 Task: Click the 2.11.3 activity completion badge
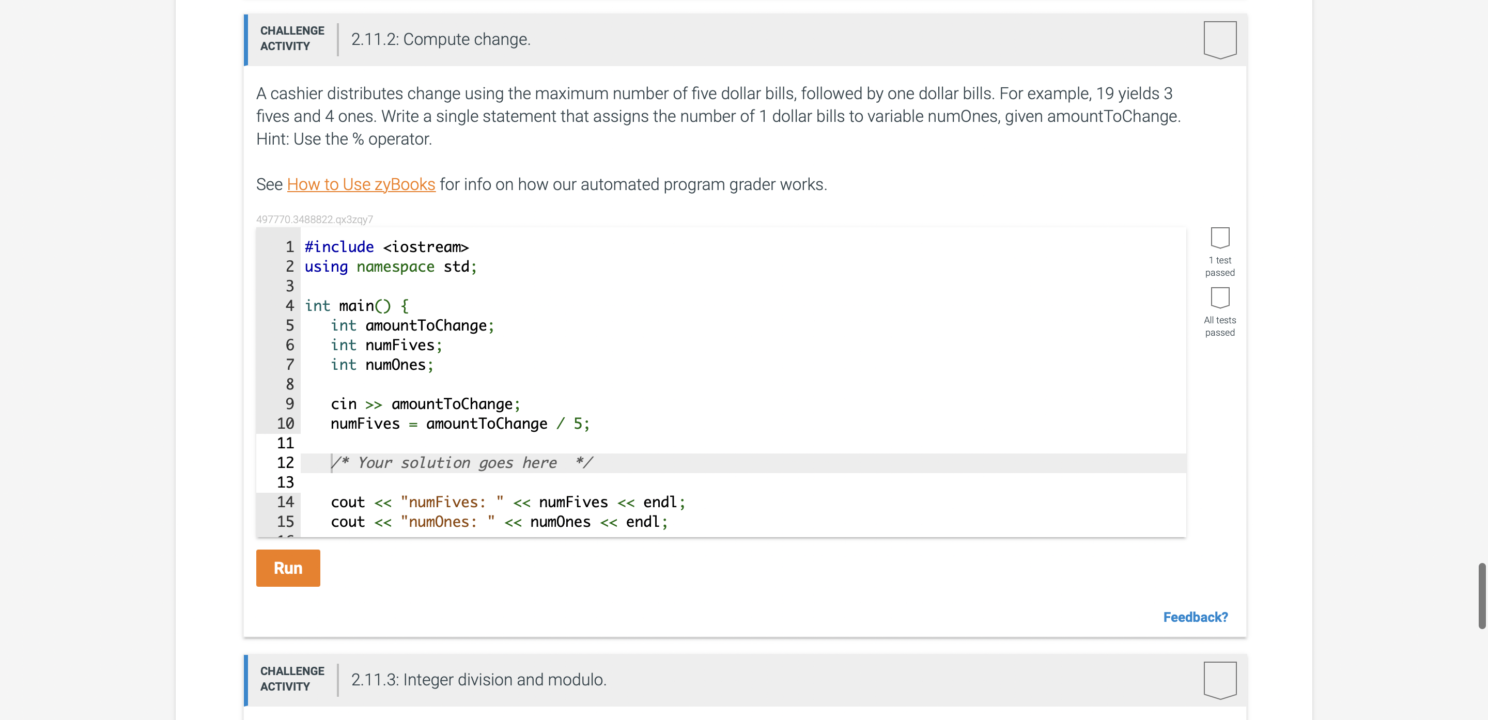[x=1219, y=680]
